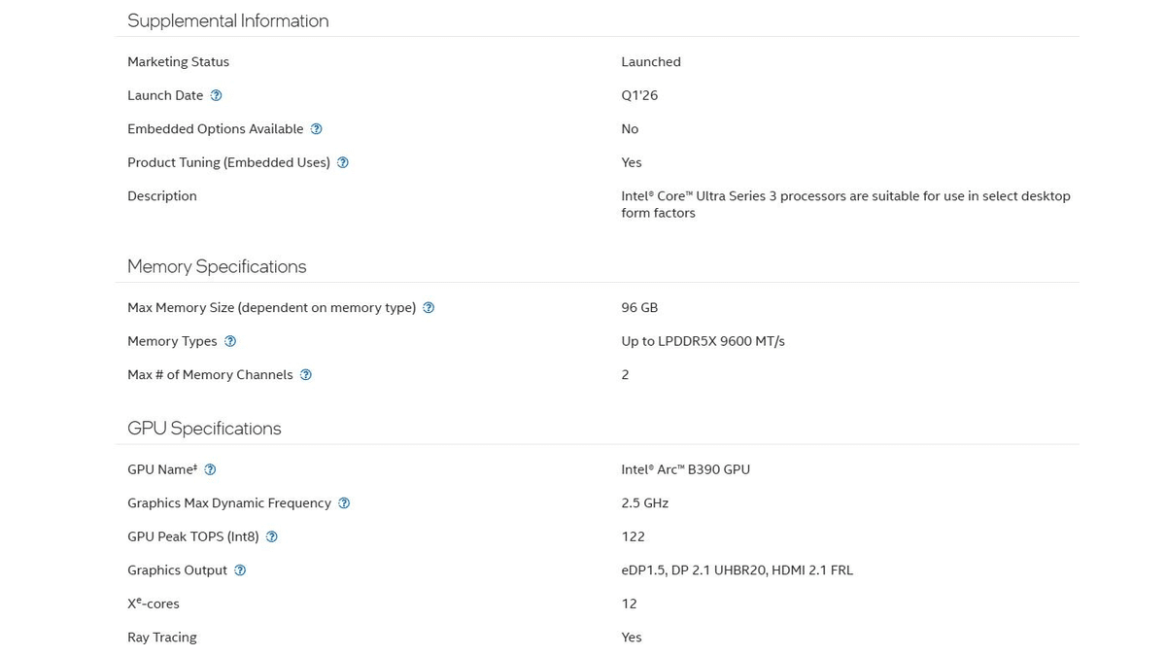Click the eDP1.5, DP 2.1 UHBR20 output value
This screenshot has height=656, width=1166.
(737, 570)
